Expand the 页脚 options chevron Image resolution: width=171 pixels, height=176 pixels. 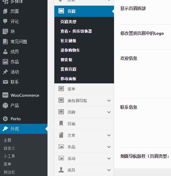tap(109, 112)
